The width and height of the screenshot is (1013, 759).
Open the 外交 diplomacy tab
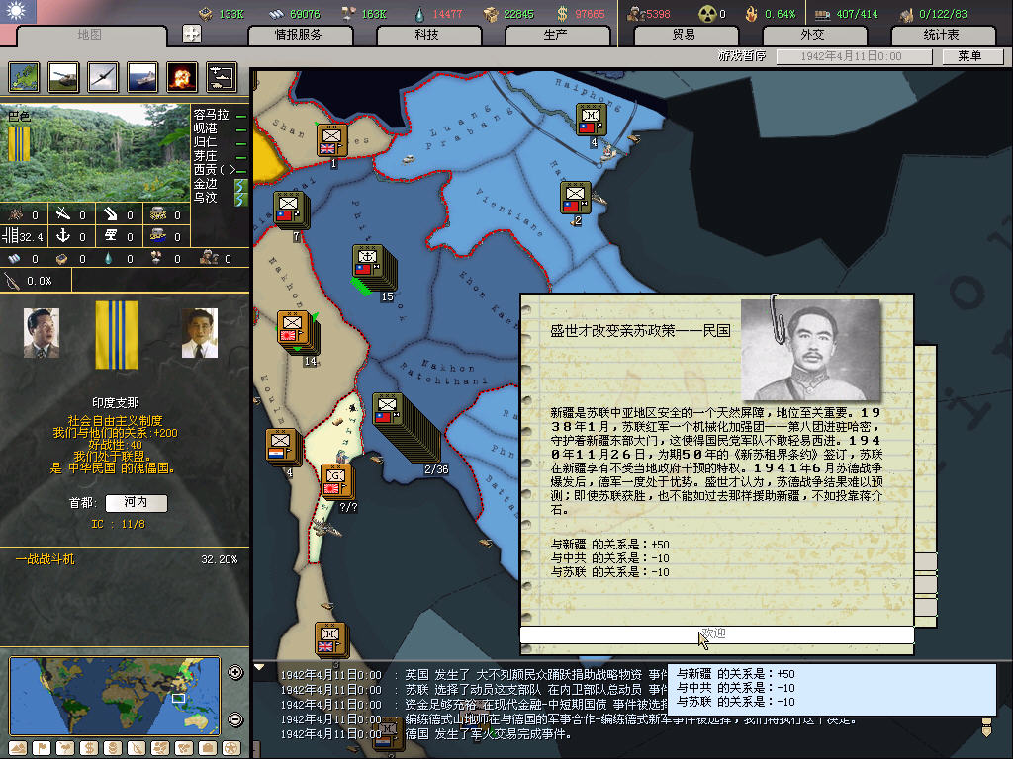[x=813, y=35]
